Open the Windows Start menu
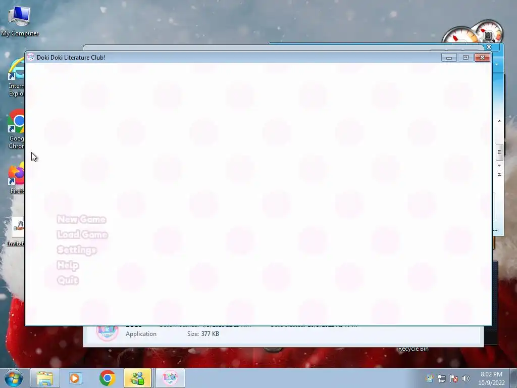 [14, 378]
